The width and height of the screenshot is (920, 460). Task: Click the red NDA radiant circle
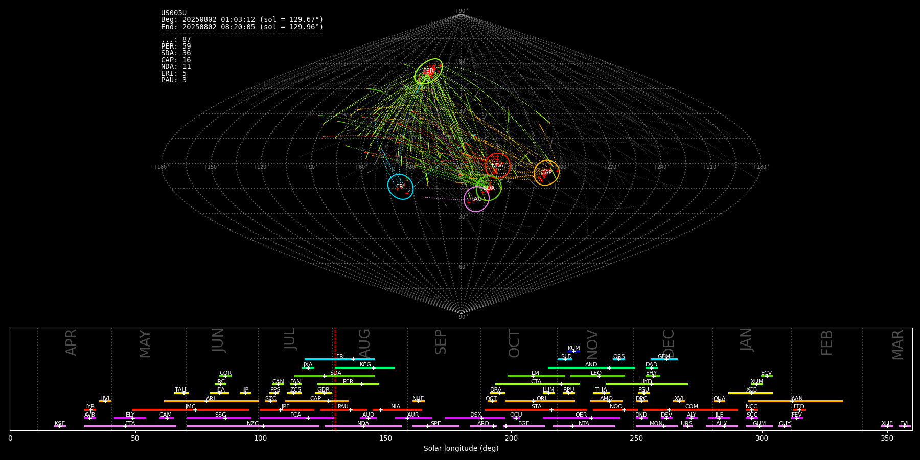point(497,166)
